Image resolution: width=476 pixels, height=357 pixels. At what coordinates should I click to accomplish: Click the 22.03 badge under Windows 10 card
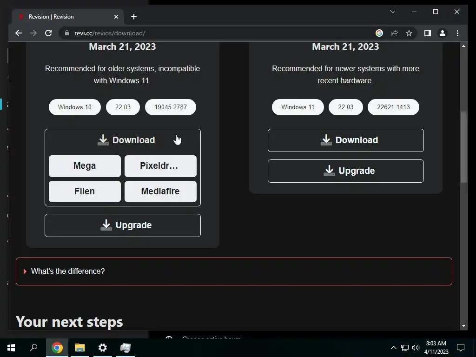[x=123, y=107]
